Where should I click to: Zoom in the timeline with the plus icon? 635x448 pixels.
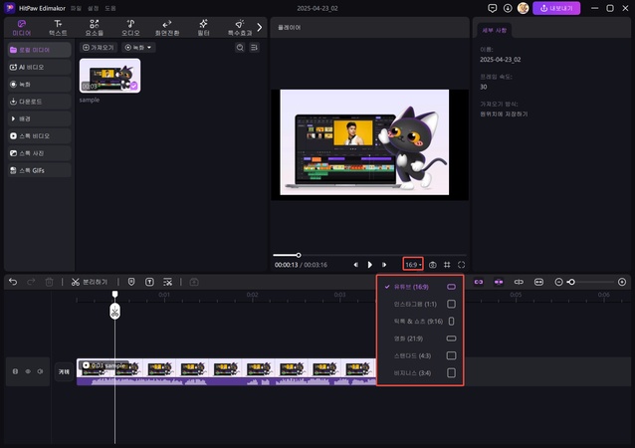[x=622, y=282]
